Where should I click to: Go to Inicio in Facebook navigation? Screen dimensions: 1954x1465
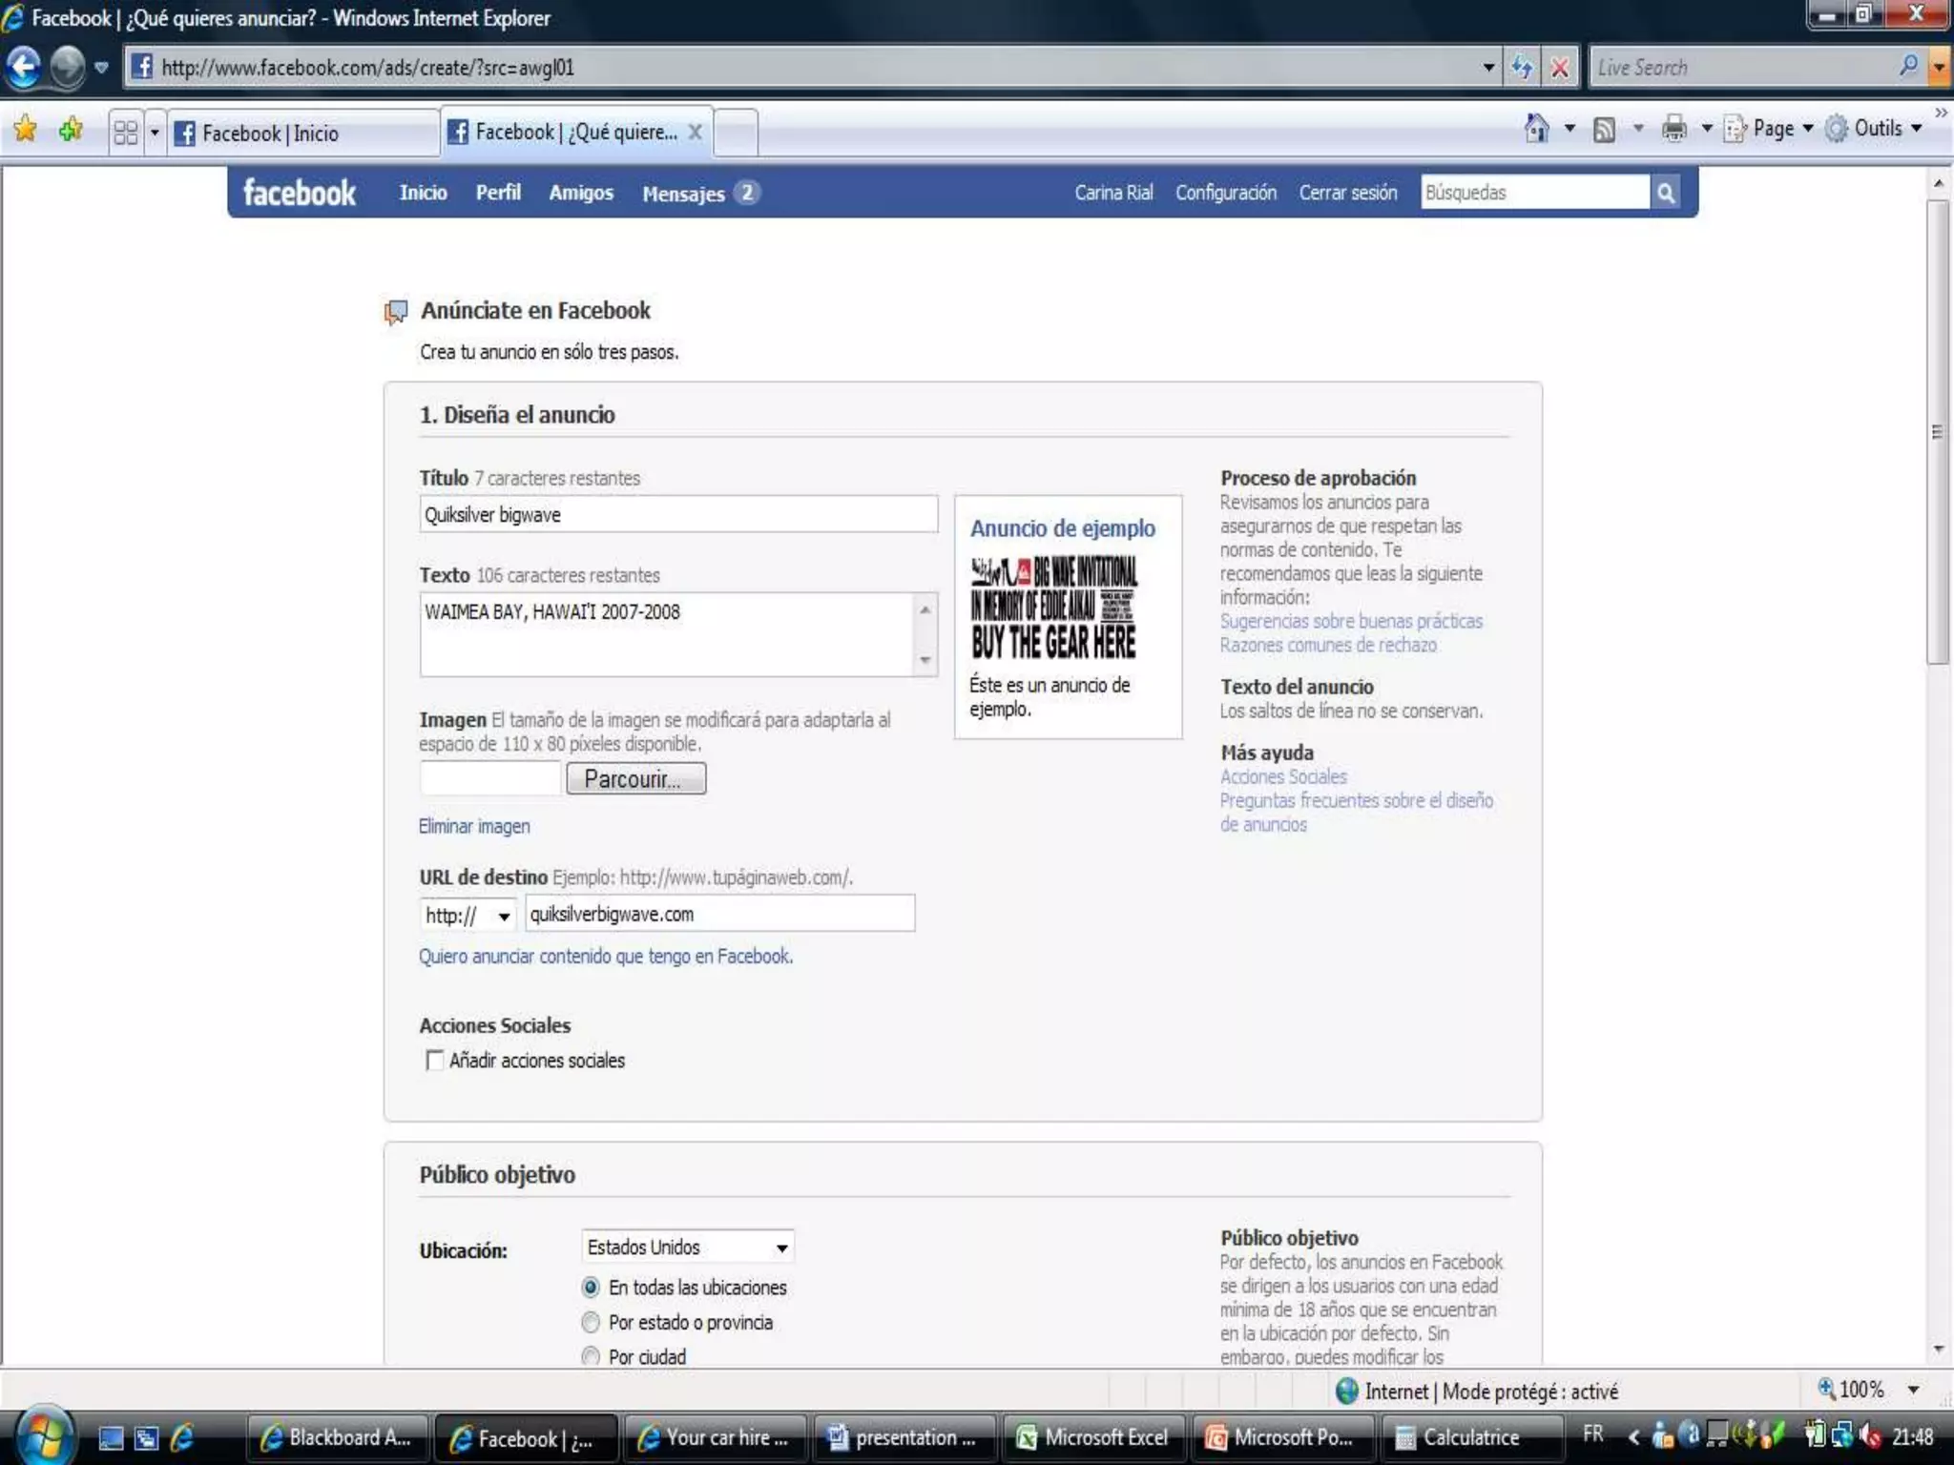point(423,193)
